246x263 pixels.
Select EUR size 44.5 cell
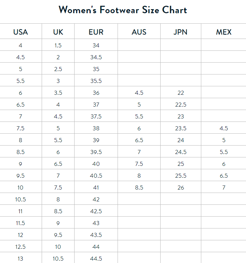[96, 259]
